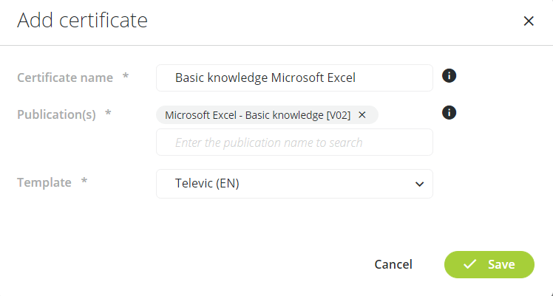Click the Add certificate heading
This screenshot has height=296, width=553.
(x=82, y=21)
